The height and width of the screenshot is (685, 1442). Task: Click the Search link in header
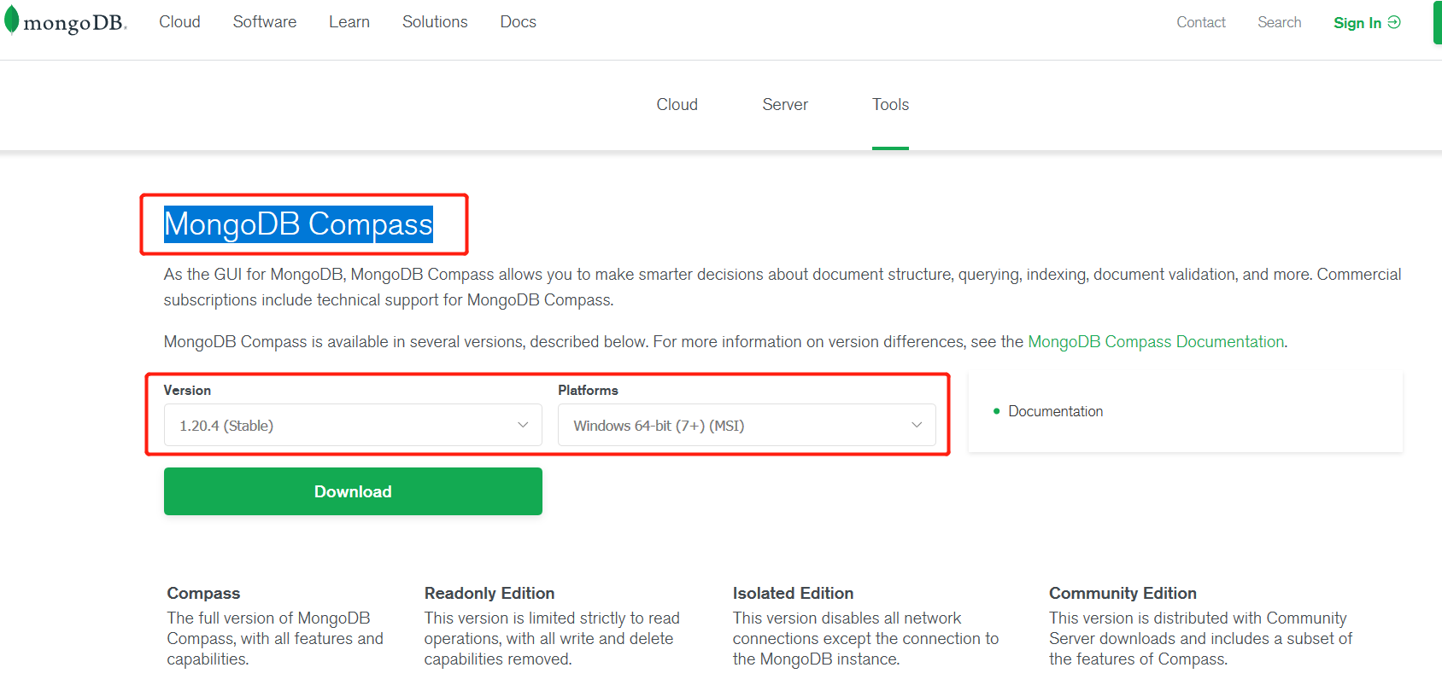tap(1280, 22)
